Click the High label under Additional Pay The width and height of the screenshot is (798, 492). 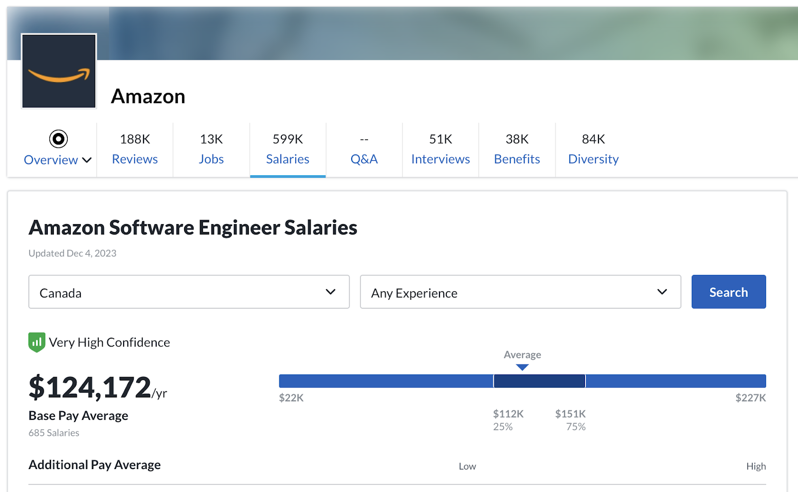point(756,467)
